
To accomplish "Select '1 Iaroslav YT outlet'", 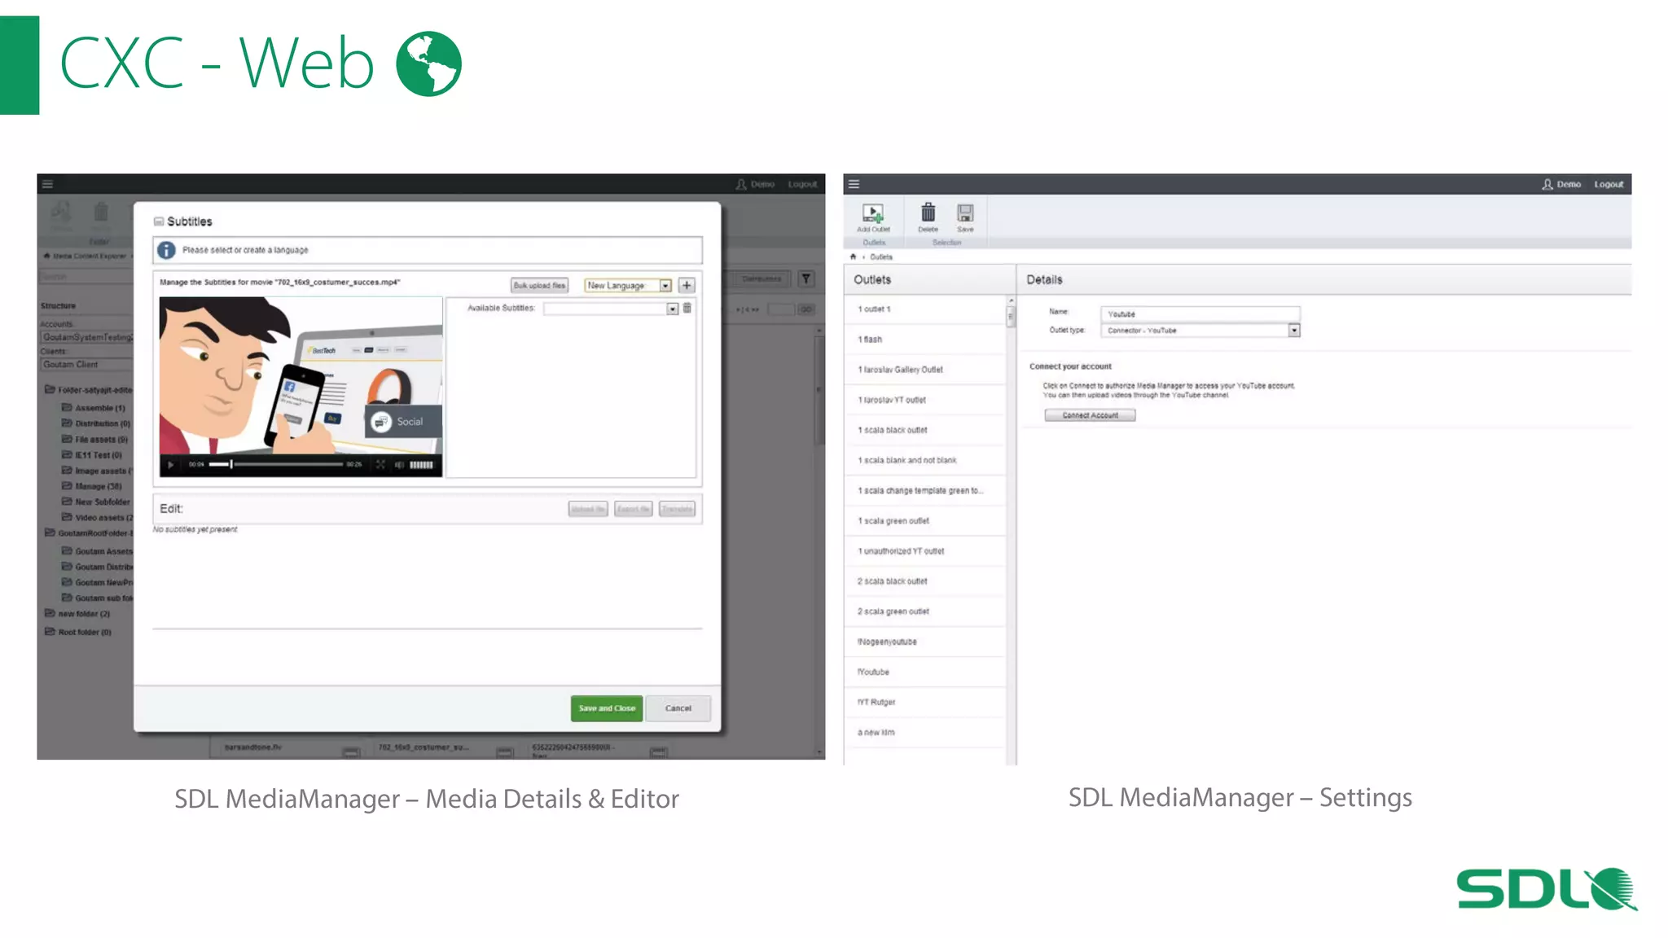I will [x=925, y=400].
